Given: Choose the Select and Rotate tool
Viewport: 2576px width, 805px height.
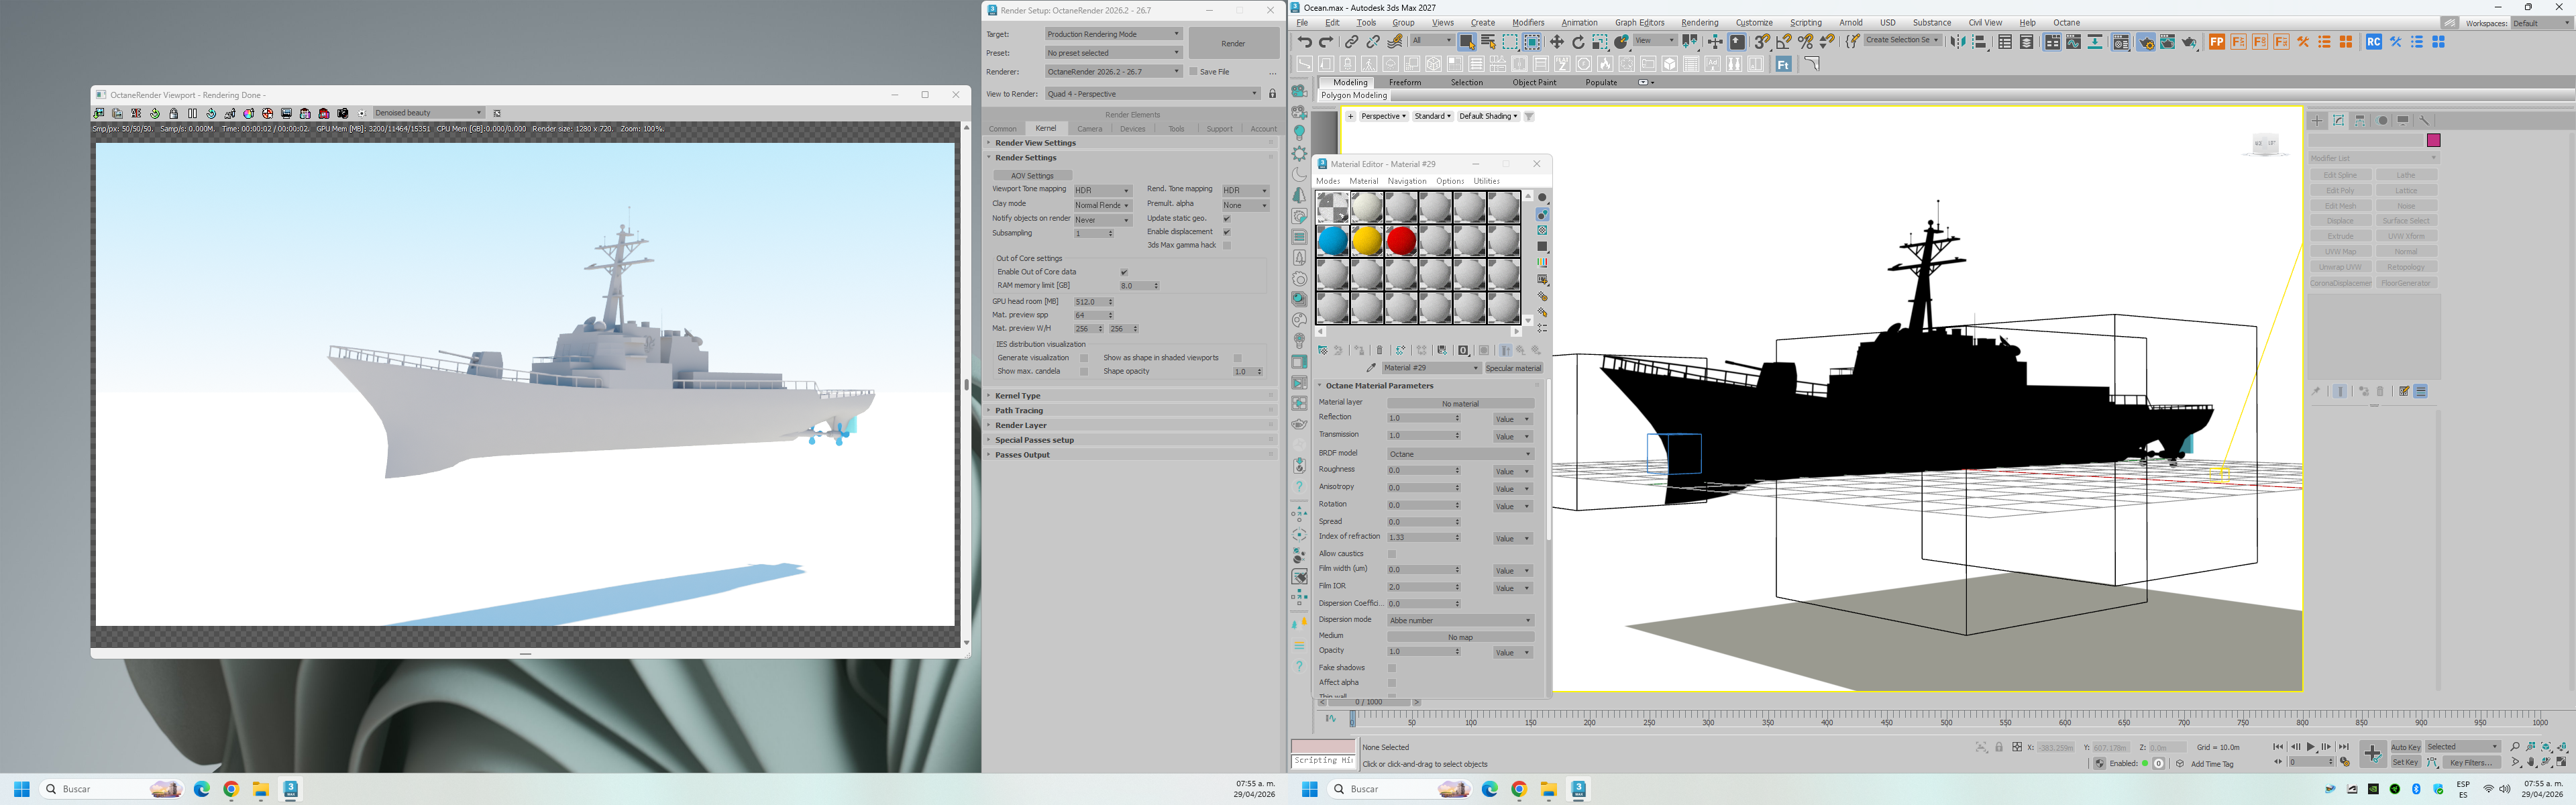Looking at the screenshot, I should (1579, 42).
